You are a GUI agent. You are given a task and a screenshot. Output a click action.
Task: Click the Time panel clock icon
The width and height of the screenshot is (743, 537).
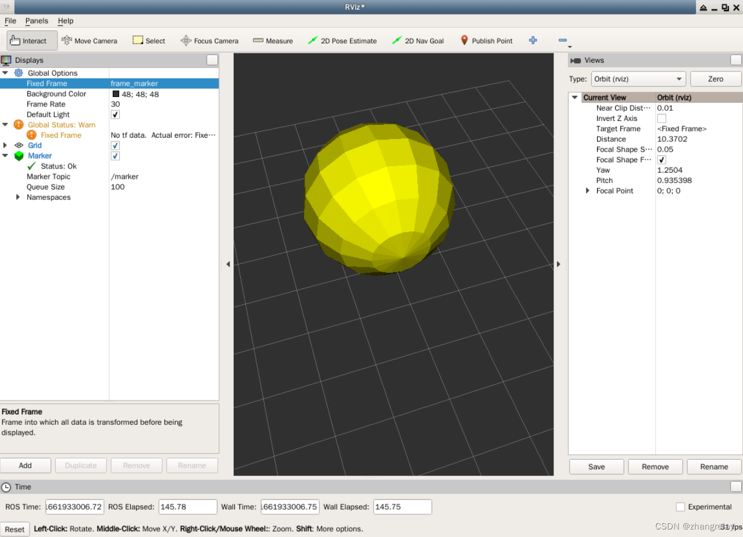pos(6,487)
